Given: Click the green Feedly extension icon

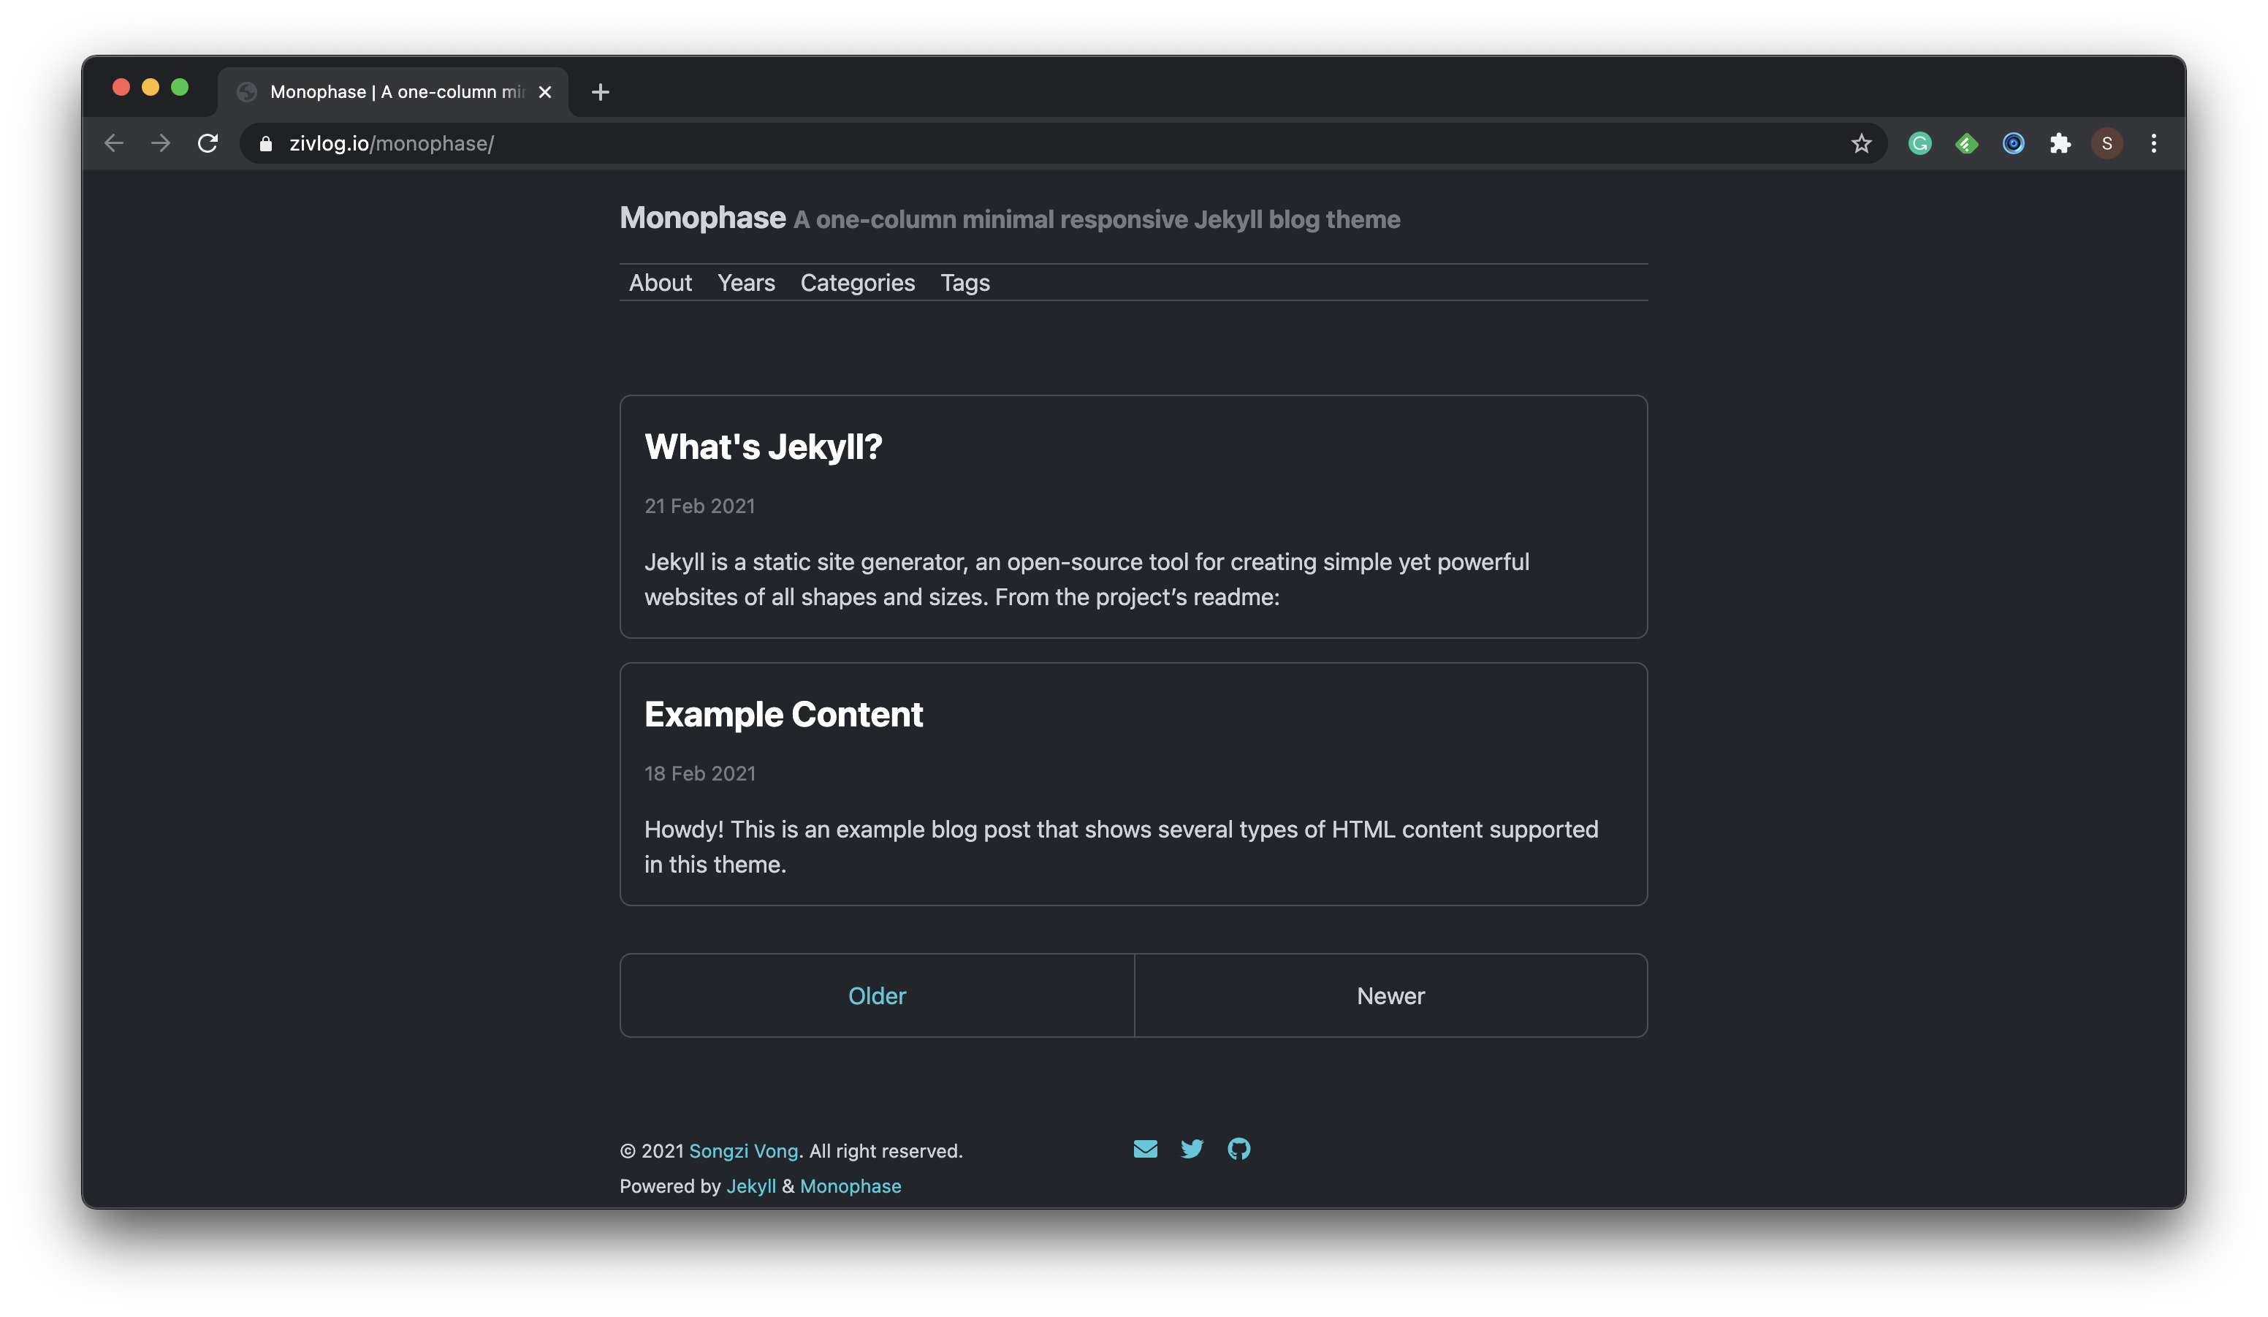Looking at the screenshot, I should coord(1966,143).
